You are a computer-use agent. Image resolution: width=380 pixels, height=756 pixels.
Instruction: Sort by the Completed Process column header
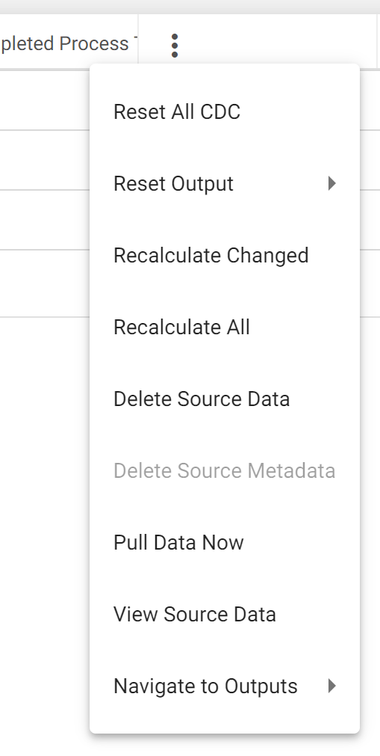click(64, 44)
